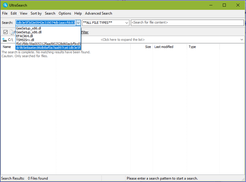The width and height of the screenshot is (246, 182).
Task: Open the Advanced Search menu
Action: [x=98, y=13]
